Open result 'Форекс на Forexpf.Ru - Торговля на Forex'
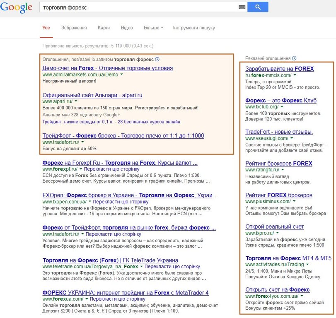 [120, 163]
